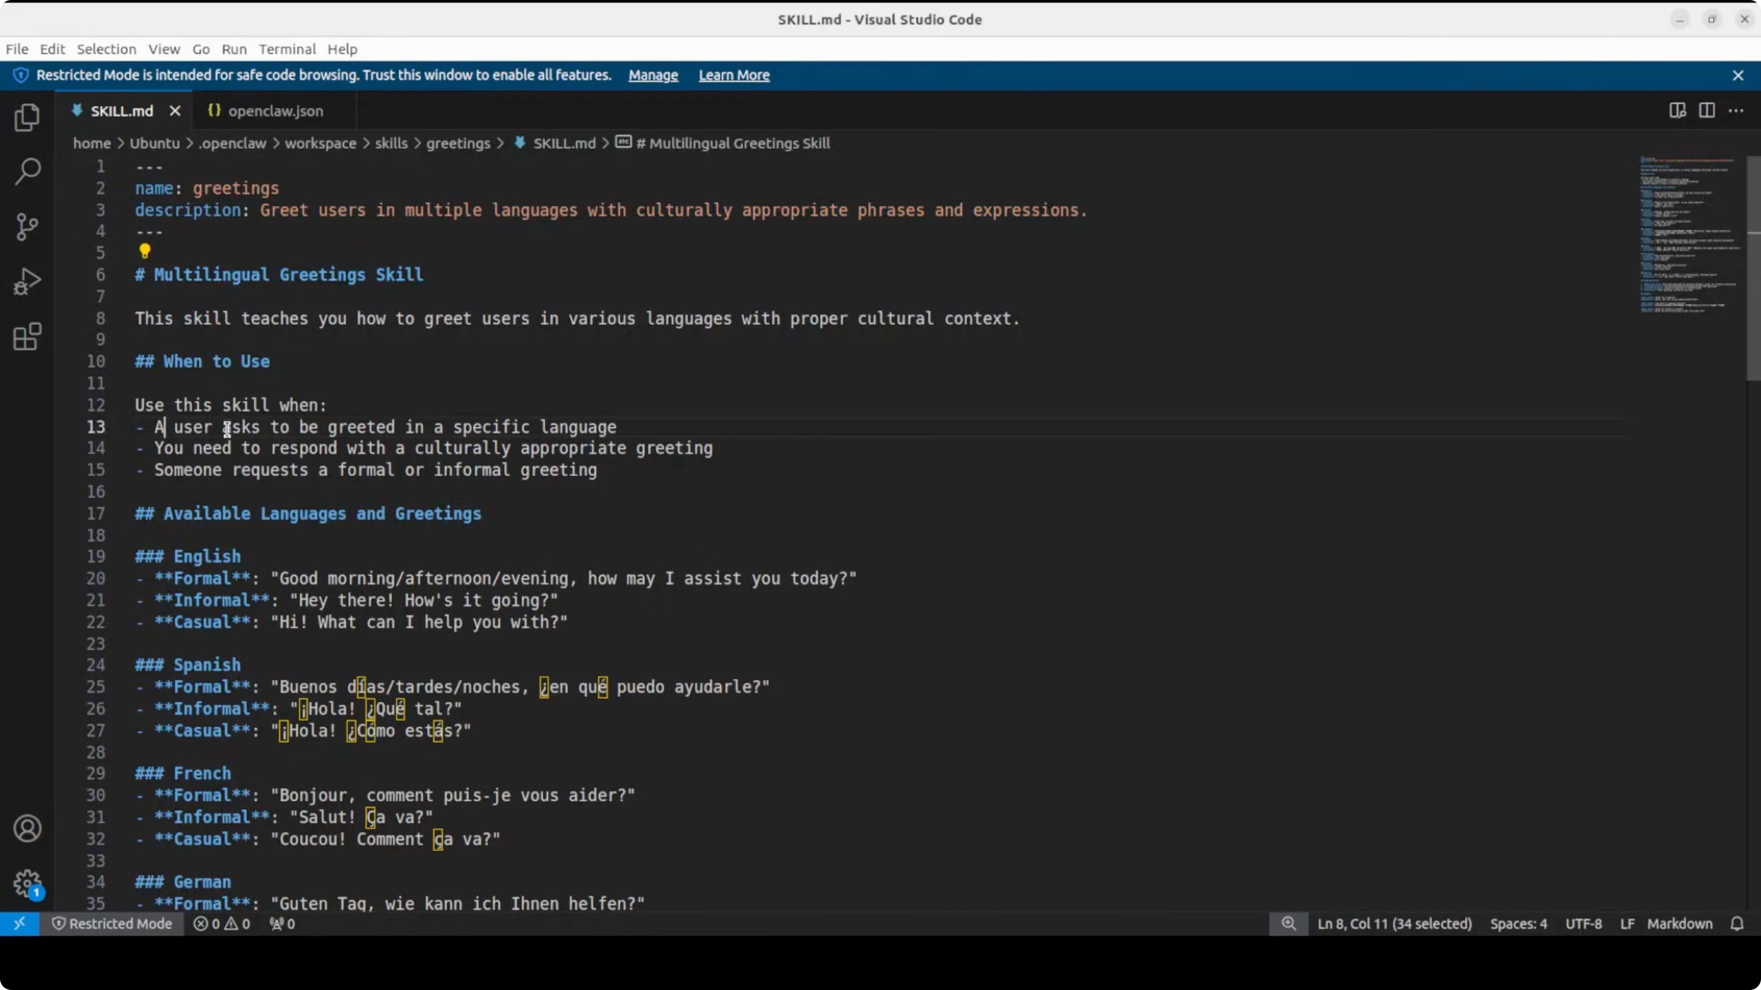Open the Manage gear icon
The height and width of the screenshot is (990, 1761).
click(27, 883)
